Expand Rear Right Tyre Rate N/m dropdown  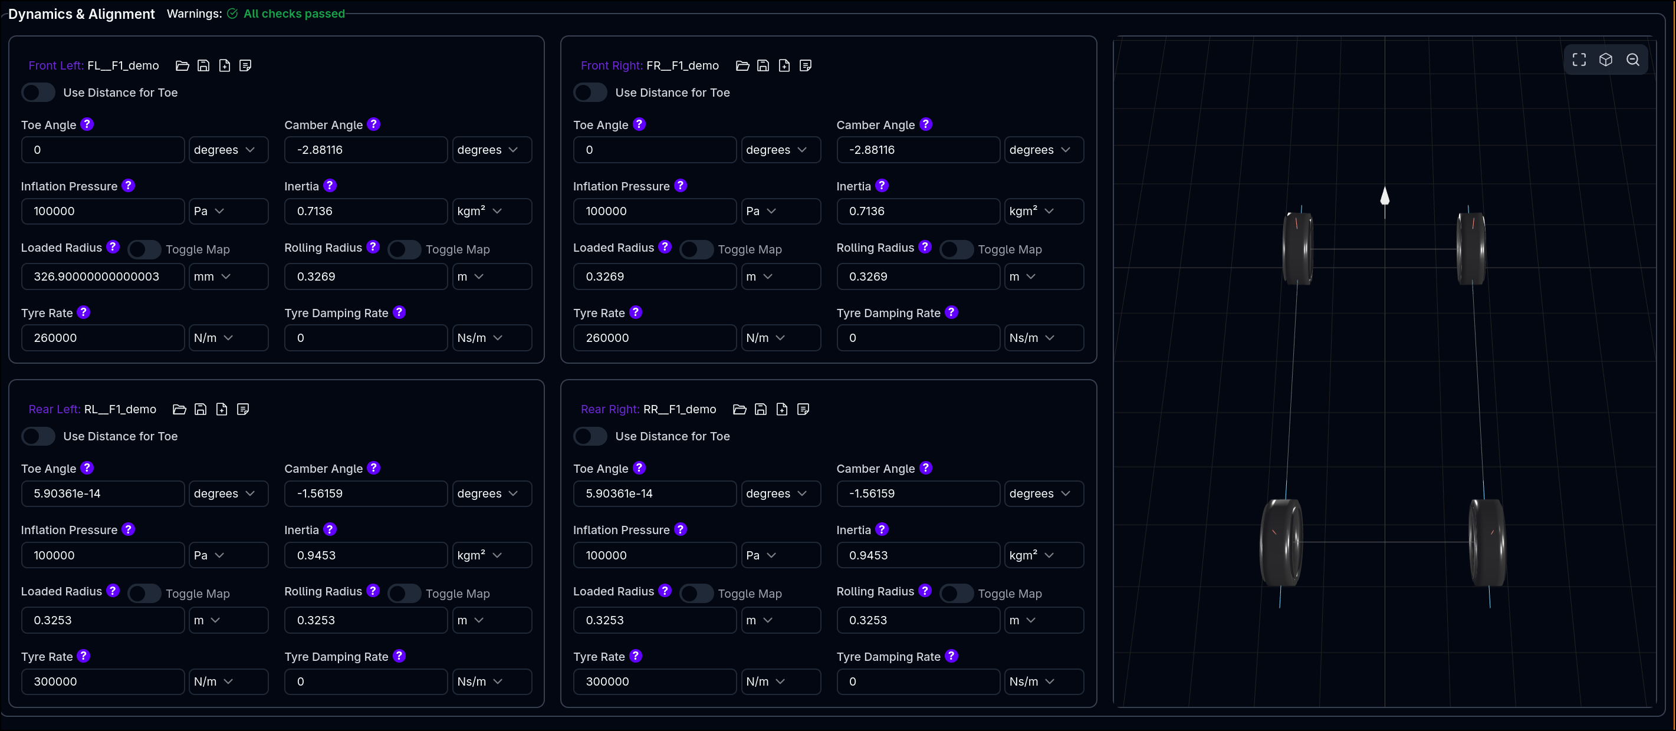coord(781,681)
